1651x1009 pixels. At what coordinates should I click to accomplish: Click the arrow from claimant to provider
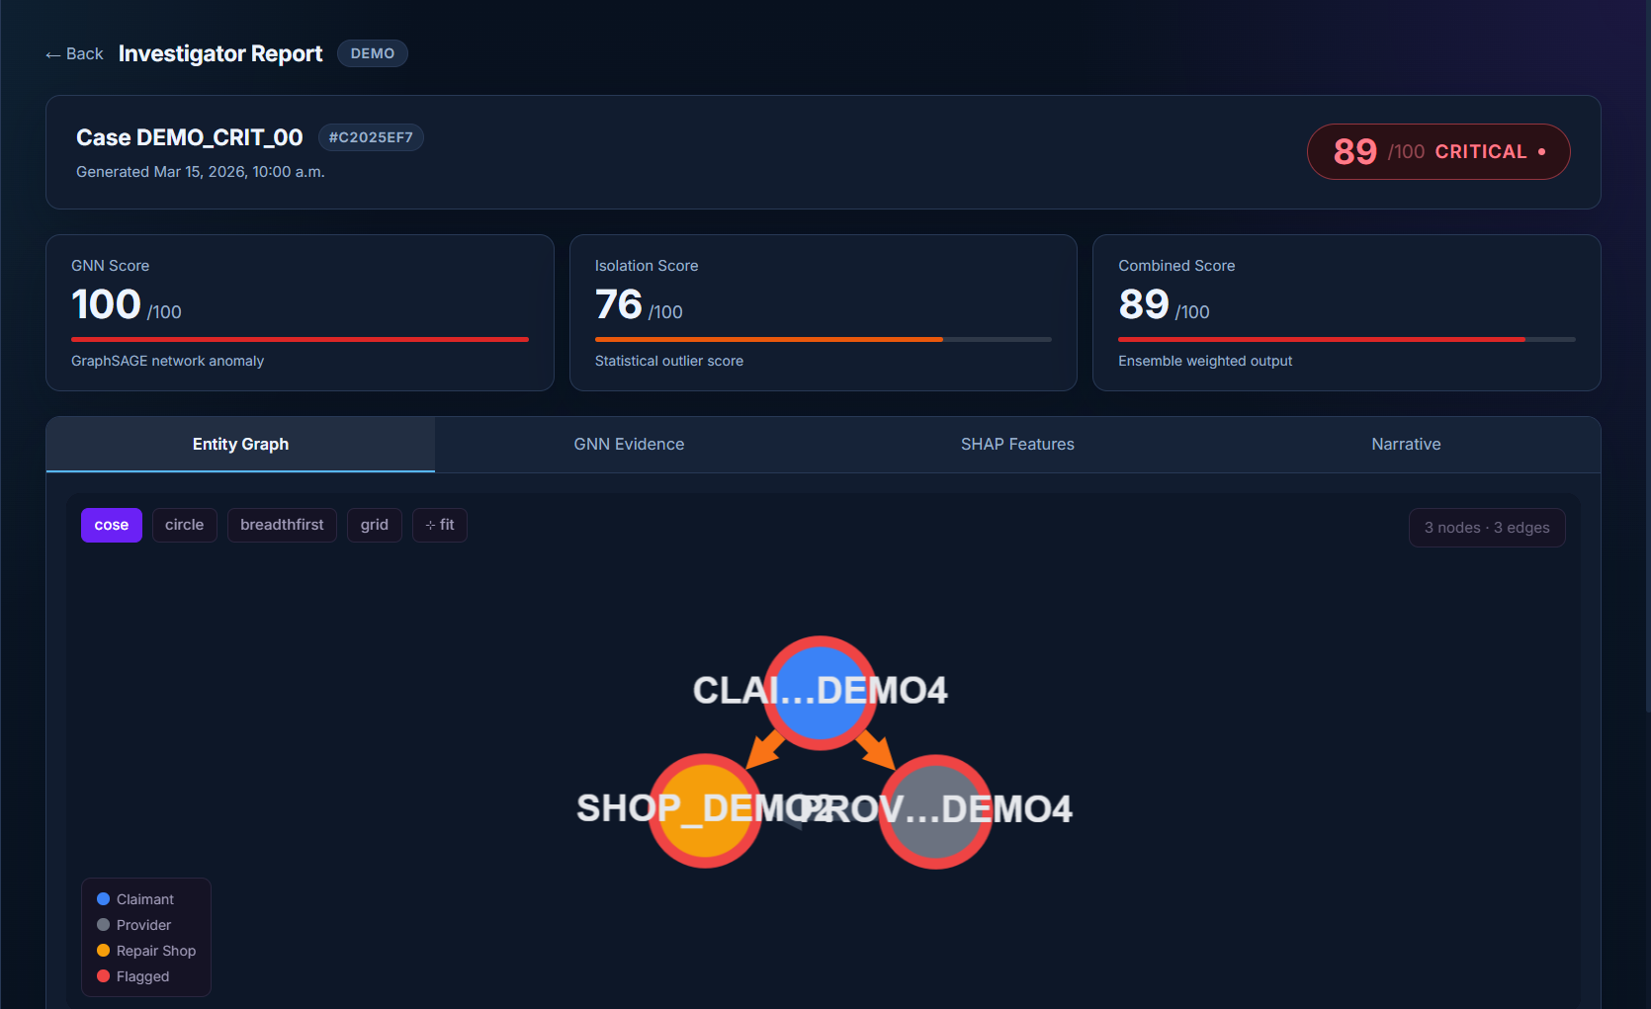(877, 750)
